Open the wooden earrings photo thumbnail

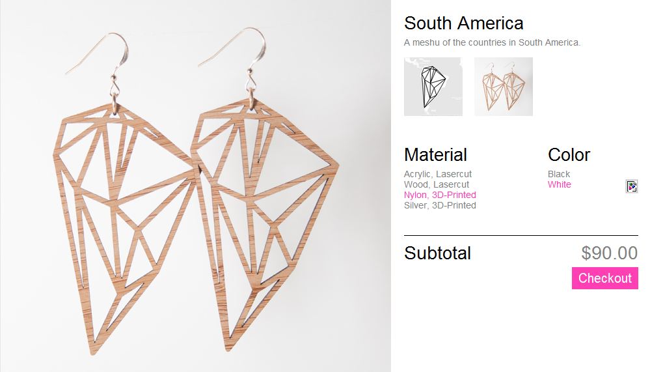[503, 87]
